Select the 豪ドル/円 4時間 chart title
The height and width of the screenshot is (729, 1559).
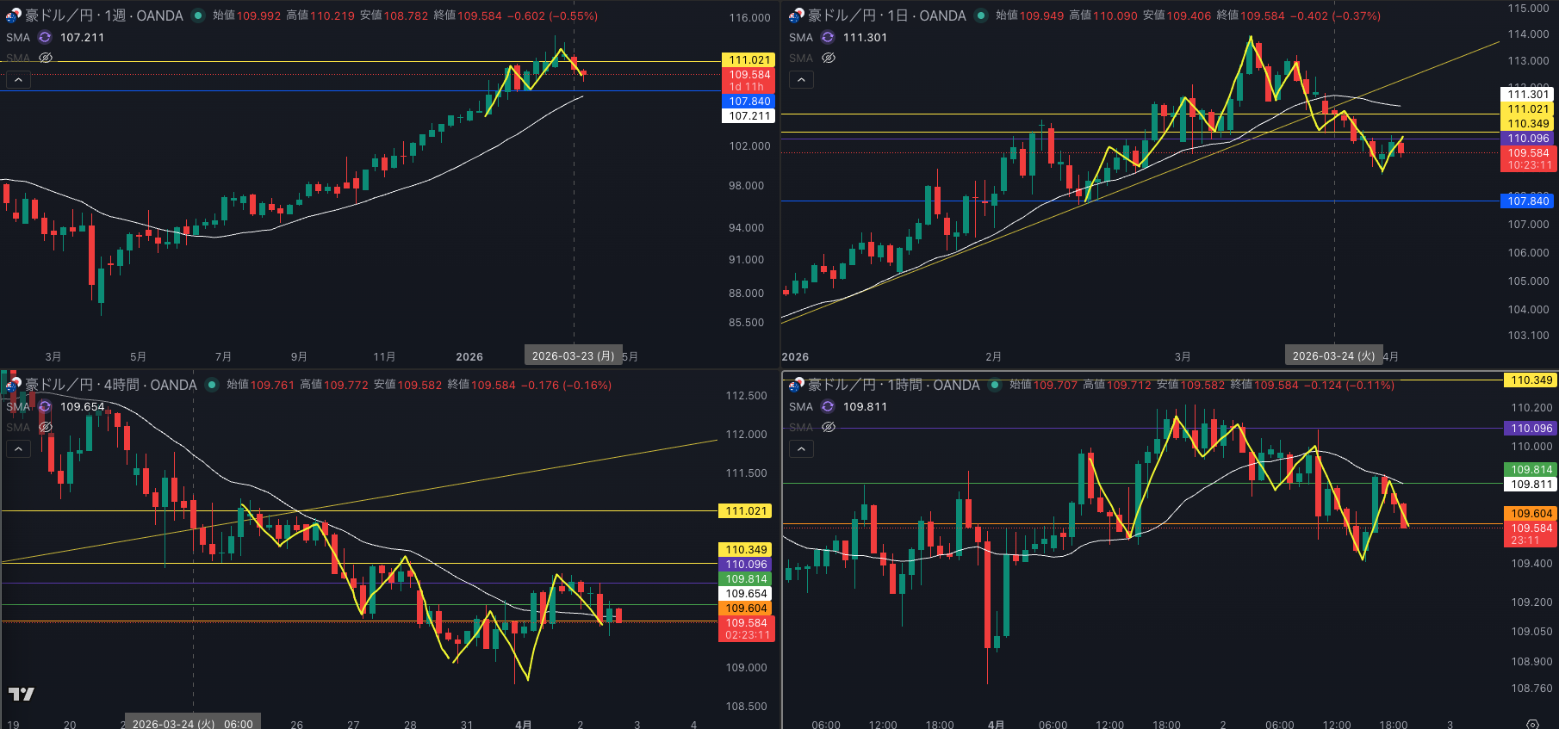click(x=110, y=385)
